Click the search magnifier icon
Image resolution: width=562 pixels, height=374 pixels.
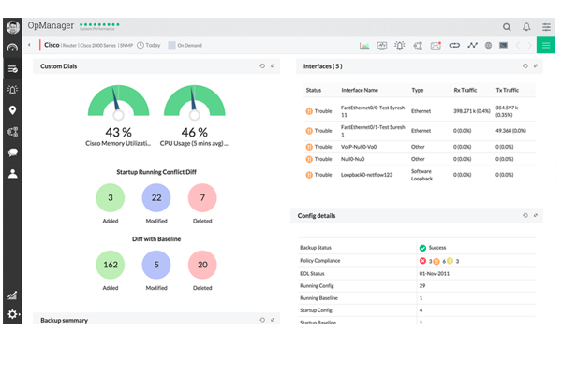(x=507, y=27)
